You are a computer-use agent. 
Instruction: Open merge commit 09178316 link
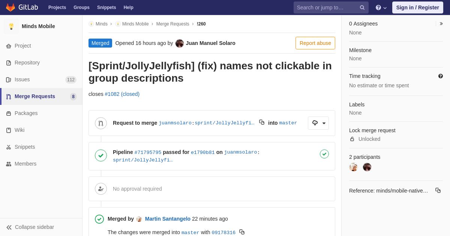point(223,233)
